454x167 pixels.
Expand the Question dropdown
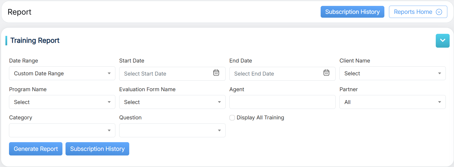pos(172,131)
